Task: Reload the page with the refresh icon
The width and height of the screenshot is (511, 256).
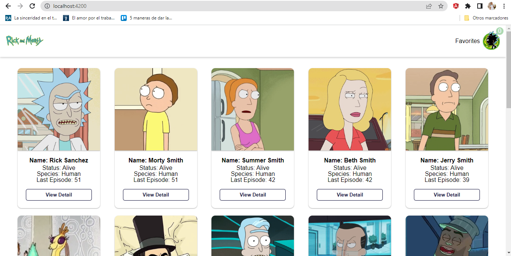Action: pyautogui.click(x=32, y=6)
